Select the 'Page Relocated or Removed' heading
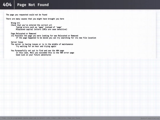Screen dimensions: 160x120 pyautogui.click(x=23, y=33)
